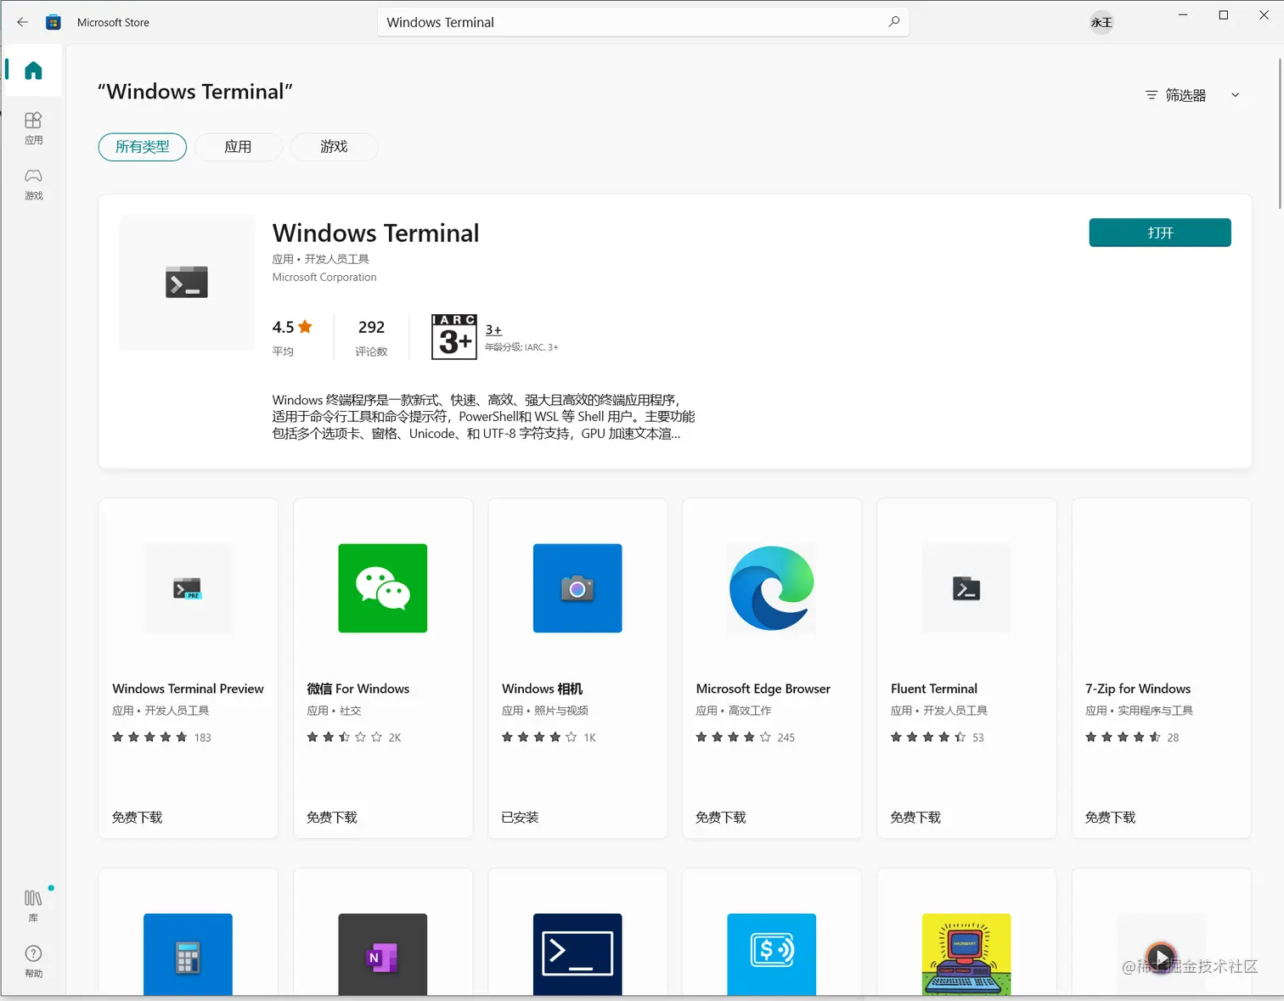Click 免费下载 under Fluent Terminal
This screenshot has width=1284, height=1001.
click(x=915, y=818)
